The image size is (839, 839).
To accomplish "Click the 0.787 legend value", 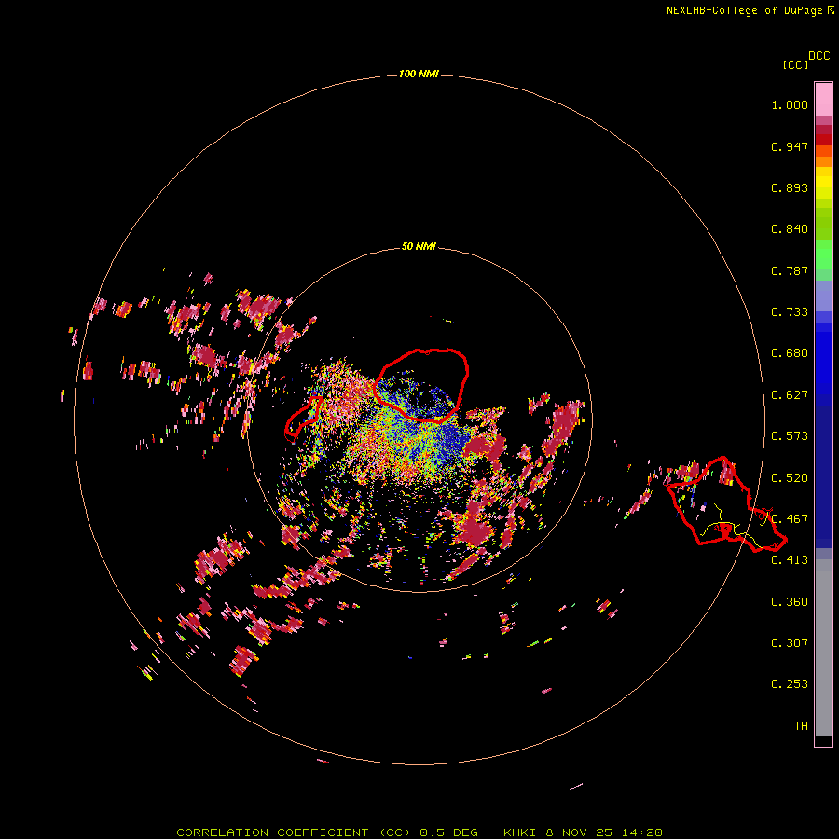I will click(790, 270).
